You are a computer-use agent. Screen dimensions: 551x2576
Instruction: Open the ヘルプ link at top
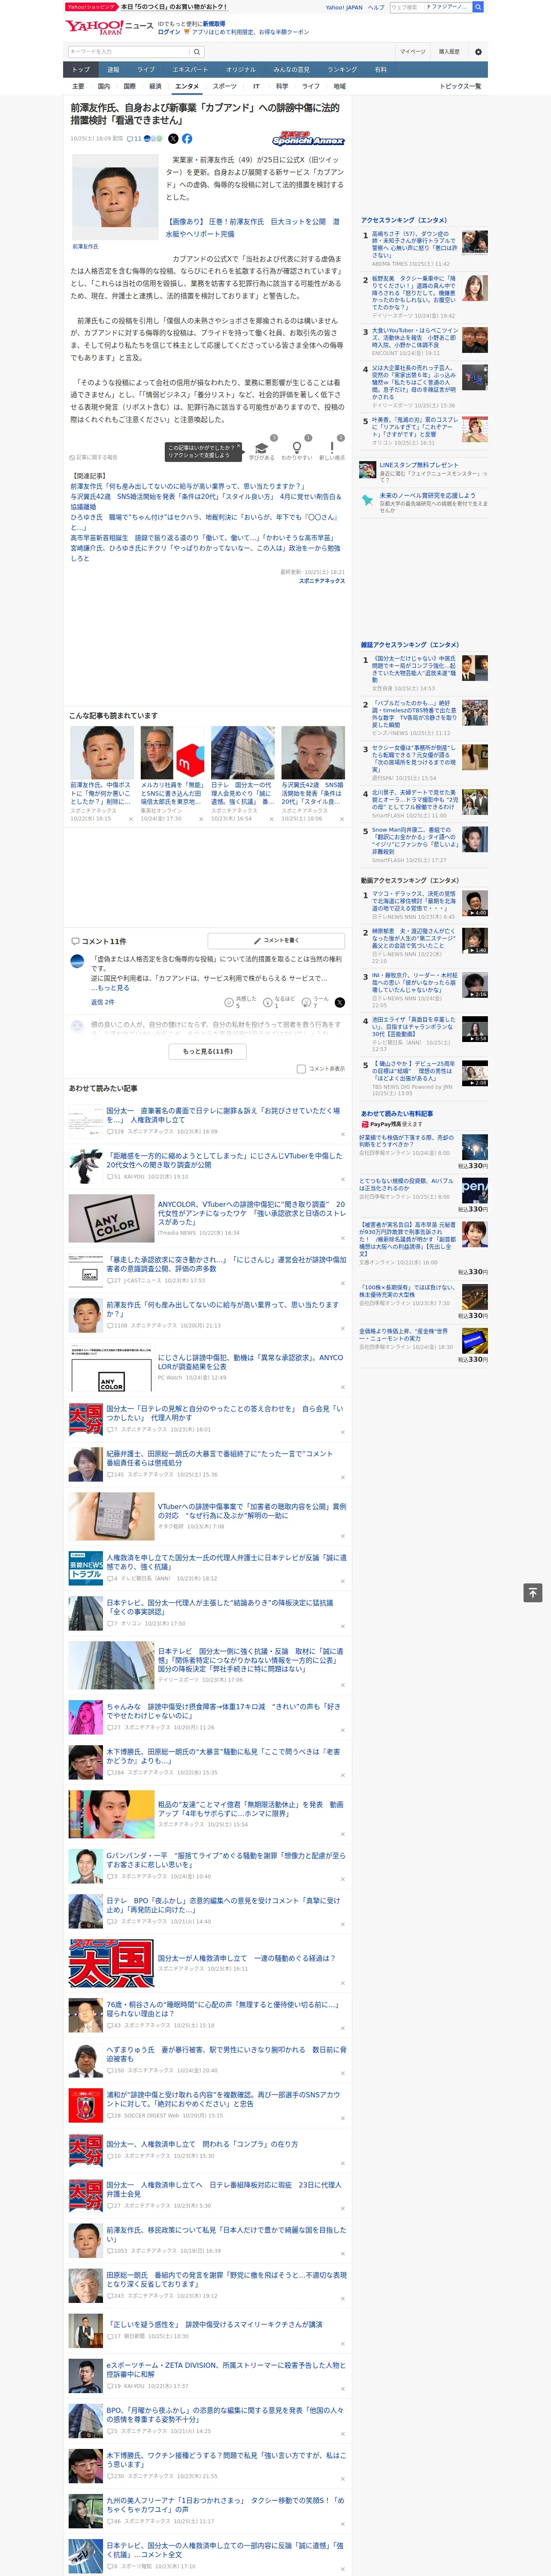coord(375,7)
